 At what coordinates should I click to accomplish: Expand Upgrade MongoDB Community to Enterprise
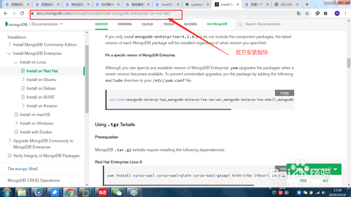click(x=9, y=140)
